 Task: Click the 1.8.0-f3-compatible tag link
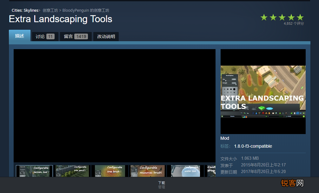point(253,146)
